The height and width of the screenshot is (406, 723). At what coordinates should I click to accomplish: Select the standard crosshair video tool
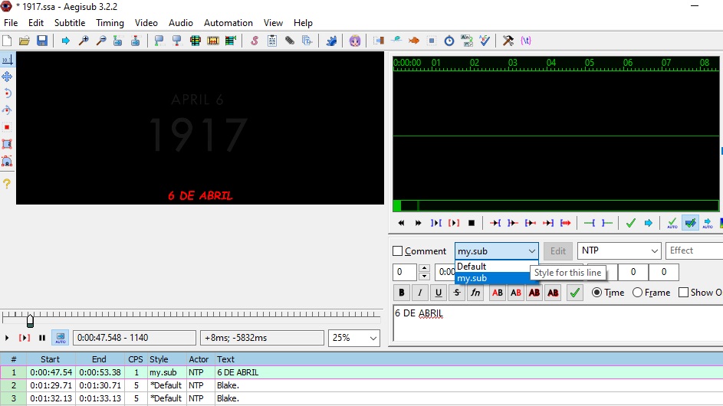coord(7,60)
